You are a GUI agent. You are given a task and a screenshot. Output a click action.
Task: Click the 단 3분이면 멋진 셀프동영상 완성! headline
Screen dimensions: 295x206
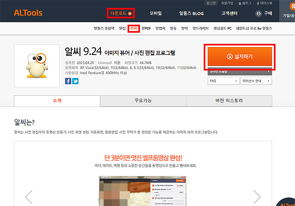(143, 158)
